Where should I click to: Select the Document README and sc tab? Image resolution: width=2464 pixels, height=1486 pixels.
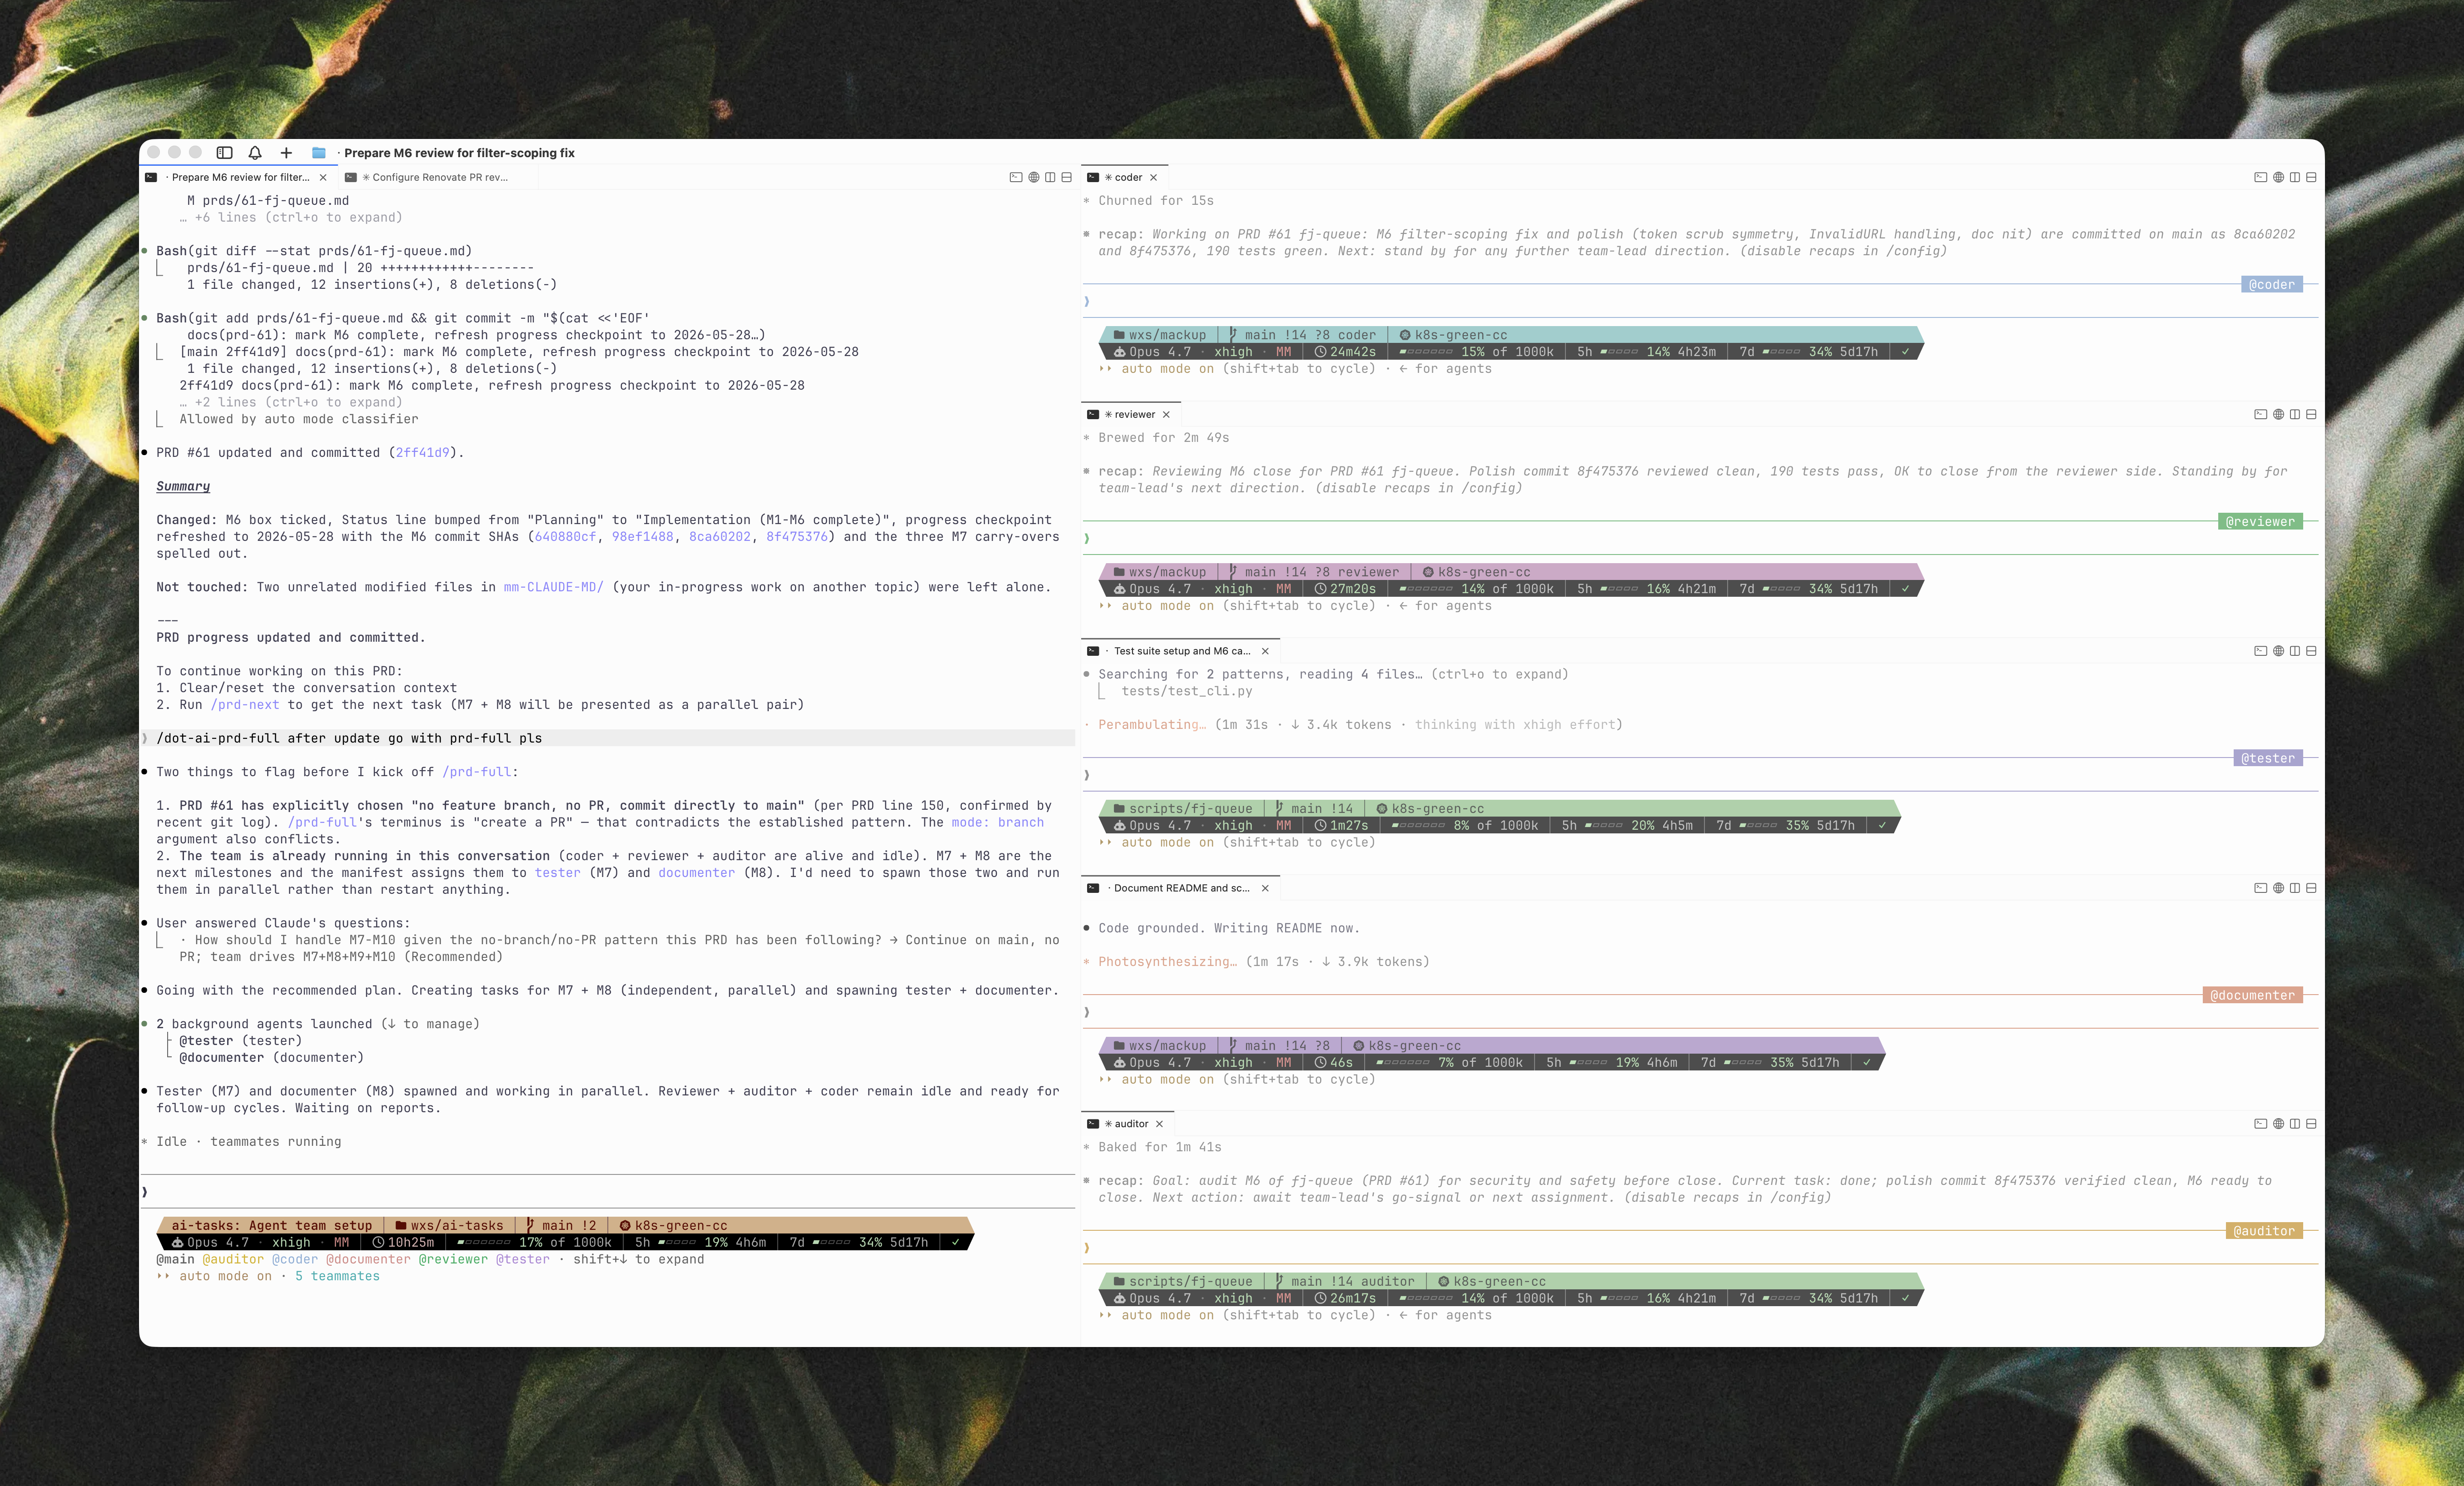1180,888
